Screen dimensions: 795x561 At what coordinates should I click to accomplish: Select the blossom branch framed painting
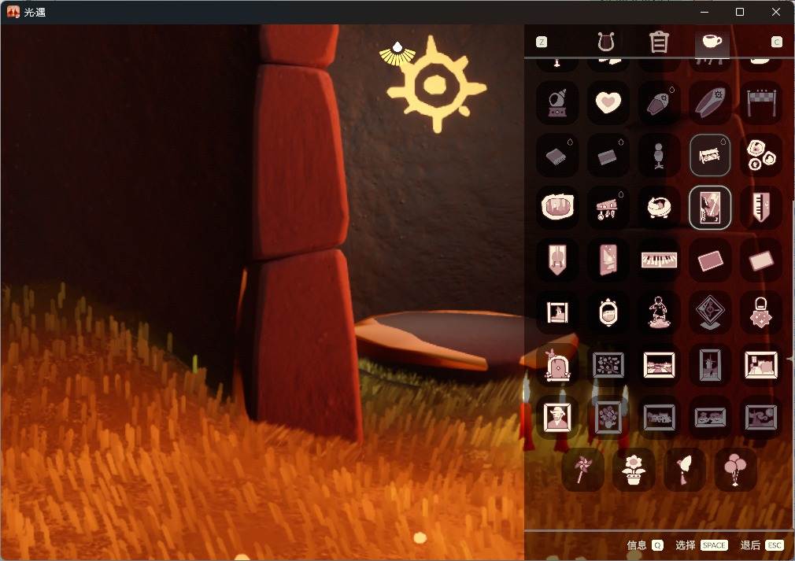(x=608, y=365)
